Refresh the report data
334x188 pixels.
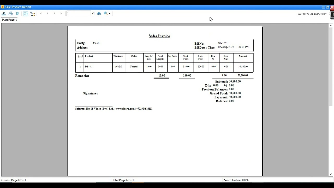coord(17,14)
